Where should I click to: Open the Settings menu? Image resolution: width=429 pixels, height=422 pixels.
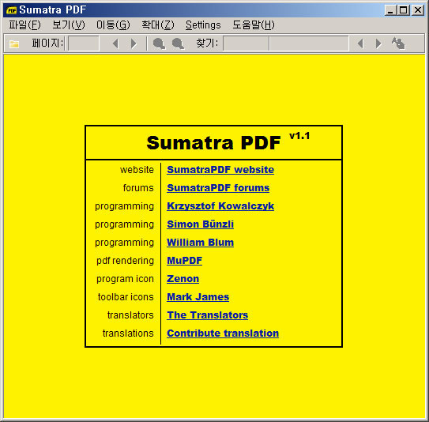coord(203,25)
